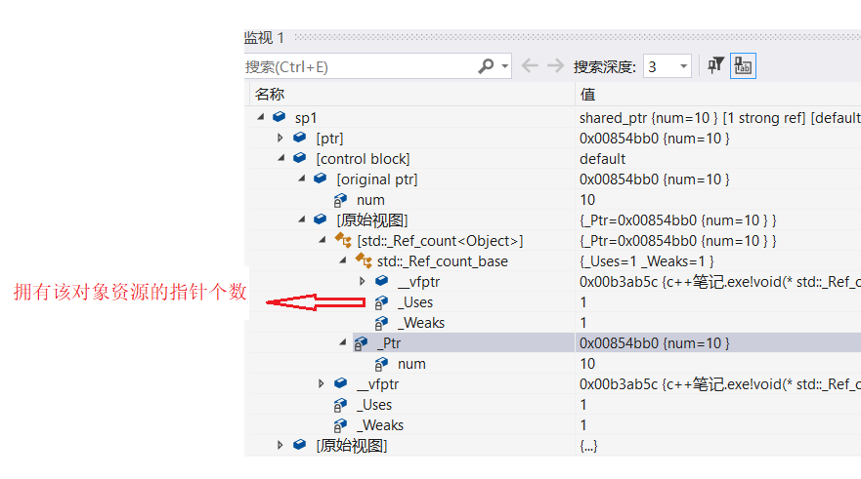Select the std::_Ref_count_base row name
Image resolution: width=861 pixels, height=479 pixels.
[x=442, y=261]
